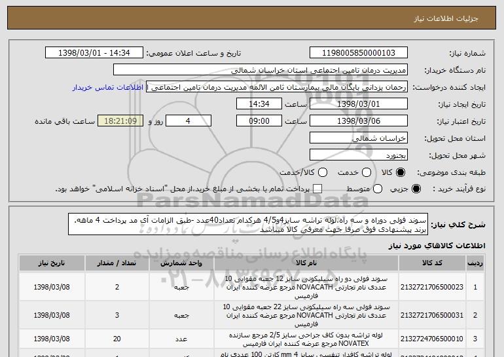504x357 pixels.
Task: Click the جزئیات اطلاعات نیاز page header
Action: pyautogui.click(x=446, y=18)
